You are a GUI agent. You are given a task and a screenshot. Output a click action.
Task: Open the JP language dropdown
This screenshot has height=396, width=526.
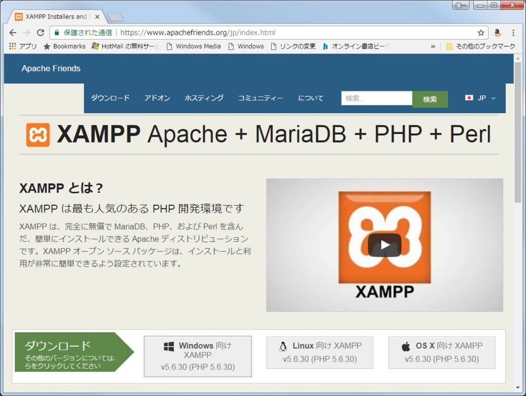coord(480,98)
